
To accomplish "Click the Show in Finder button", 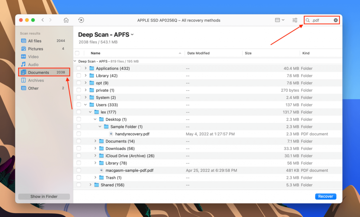I will pos(44,196).
